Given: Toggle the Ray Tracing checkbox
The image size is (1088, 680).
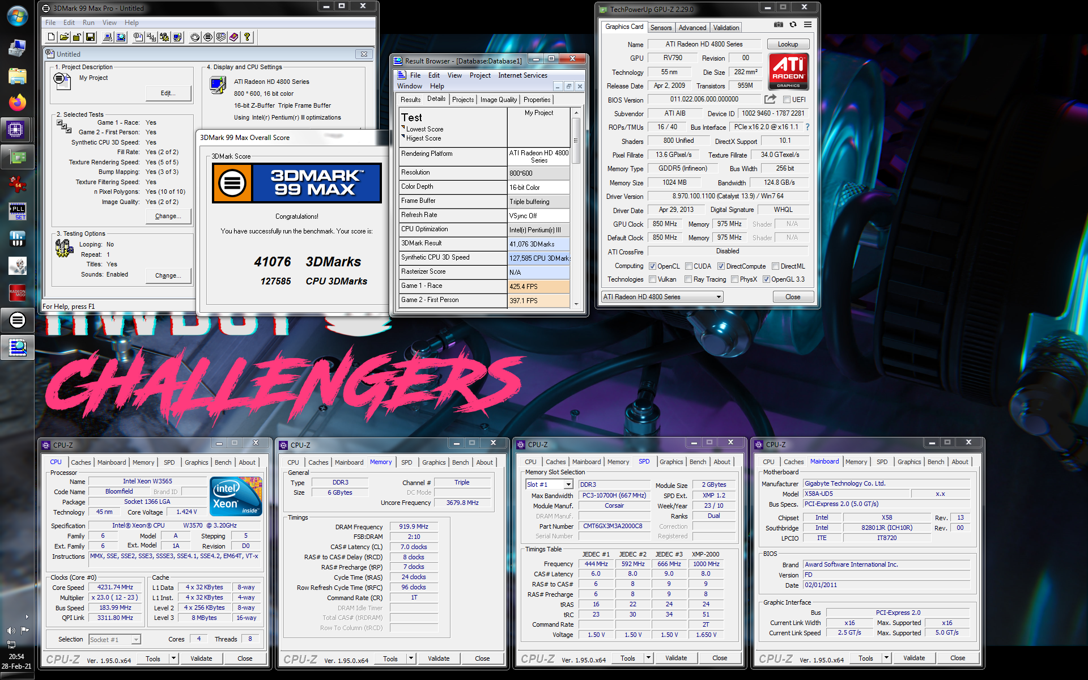Looking at the screenshot, I should (x=688, y=279).
